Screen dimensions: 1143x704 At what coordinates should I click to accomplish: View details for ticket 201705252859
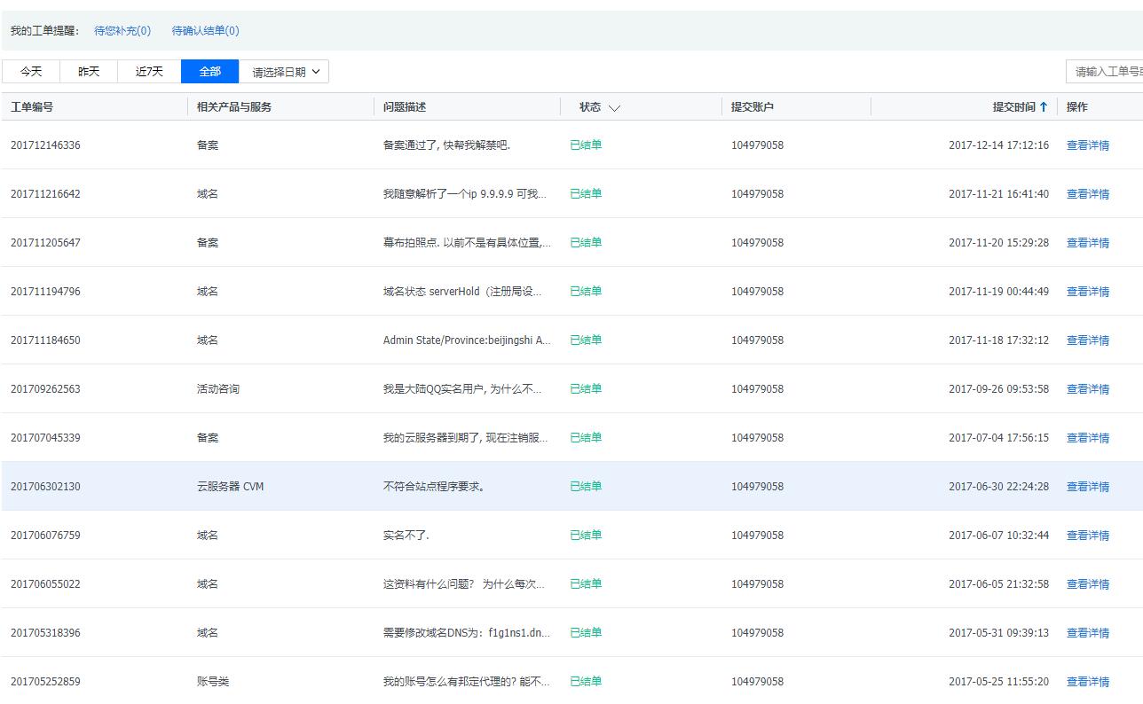point(1088,682)
